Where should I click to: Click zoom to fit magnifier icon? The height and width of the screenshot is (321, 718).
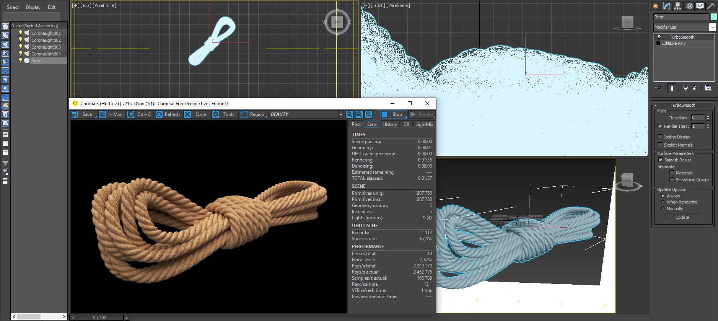pyautogui.click(x=369, y=114)
